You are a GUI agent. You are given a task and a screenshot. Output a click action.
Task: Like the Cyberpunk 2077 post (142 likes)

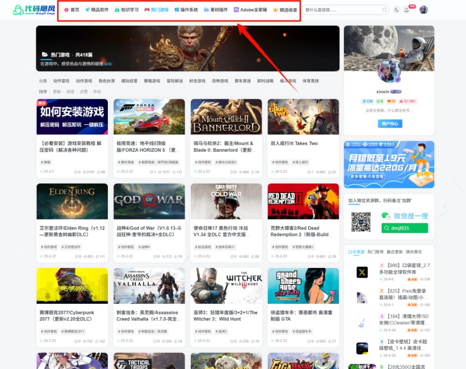[x=100, y=341]
